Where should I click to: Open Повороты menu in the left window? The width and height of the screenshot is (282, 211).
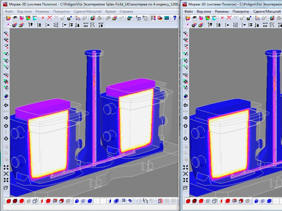click(x=61, y=11)
